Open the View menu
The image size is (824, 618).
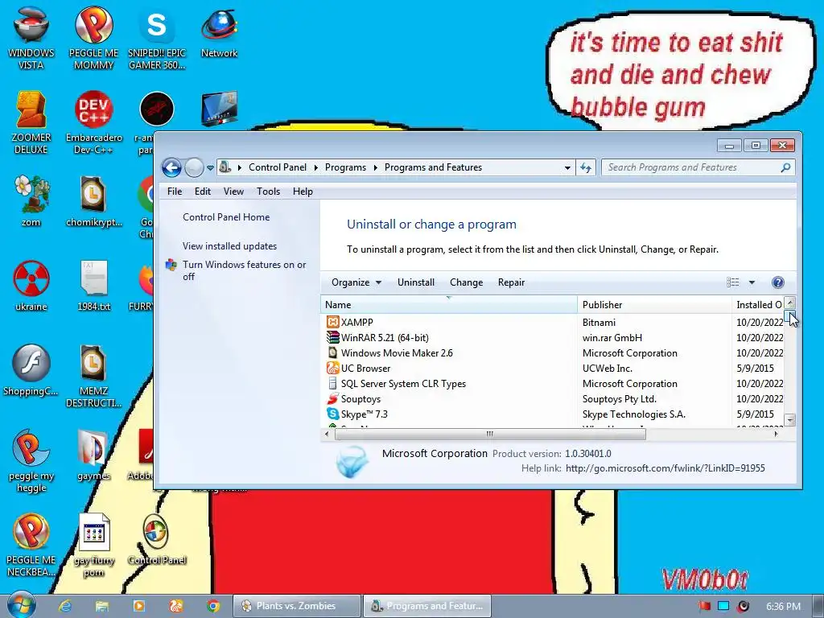[x=233, y=192]
